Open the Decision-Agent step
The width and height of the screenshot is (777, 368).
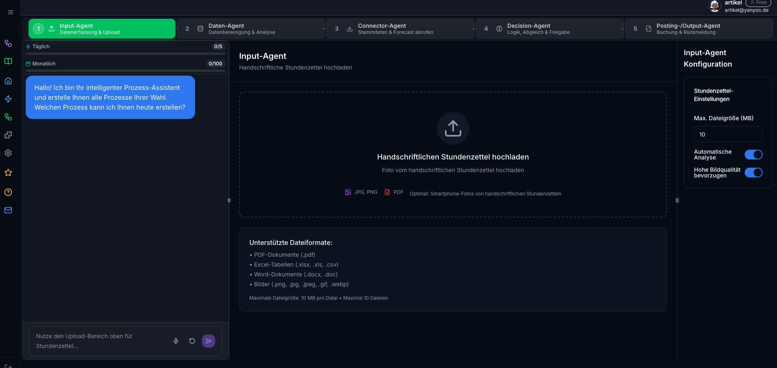point(550,29)
